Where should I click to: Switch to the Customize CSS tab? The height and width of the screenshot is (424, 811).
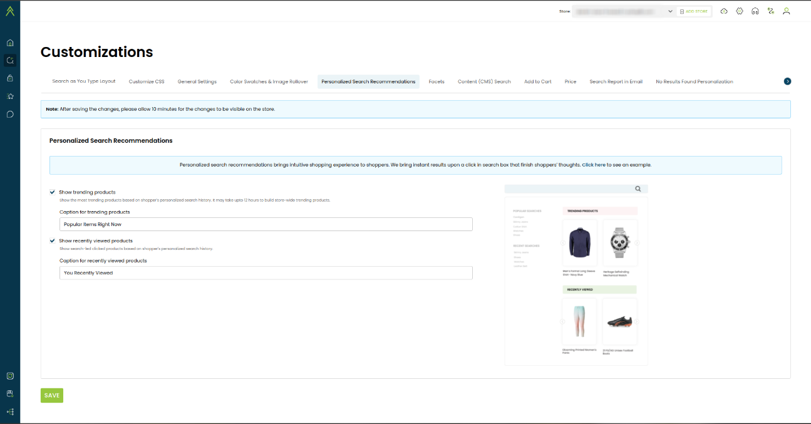pyautogui.click(x=147, y=81)
